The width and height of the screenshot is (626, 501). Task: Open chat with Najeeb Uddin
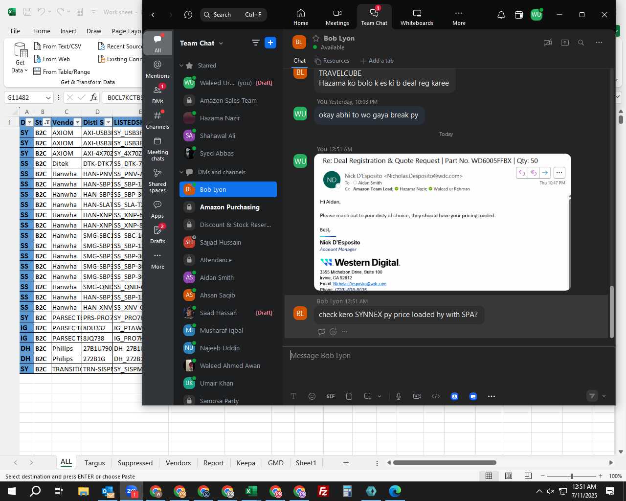tap(228, 348)
